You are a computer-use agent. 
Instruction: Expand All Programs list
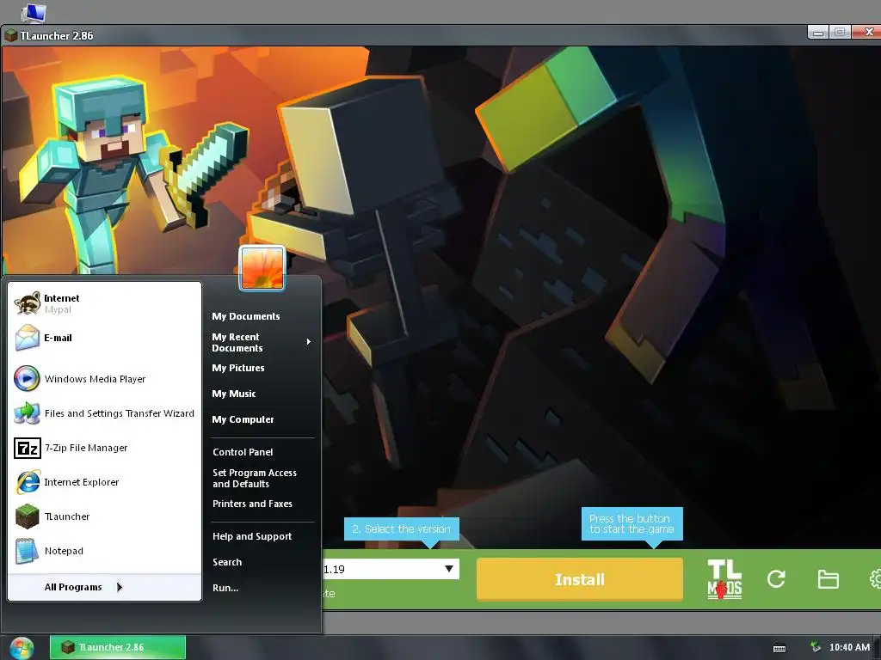[x=104, y=587]
